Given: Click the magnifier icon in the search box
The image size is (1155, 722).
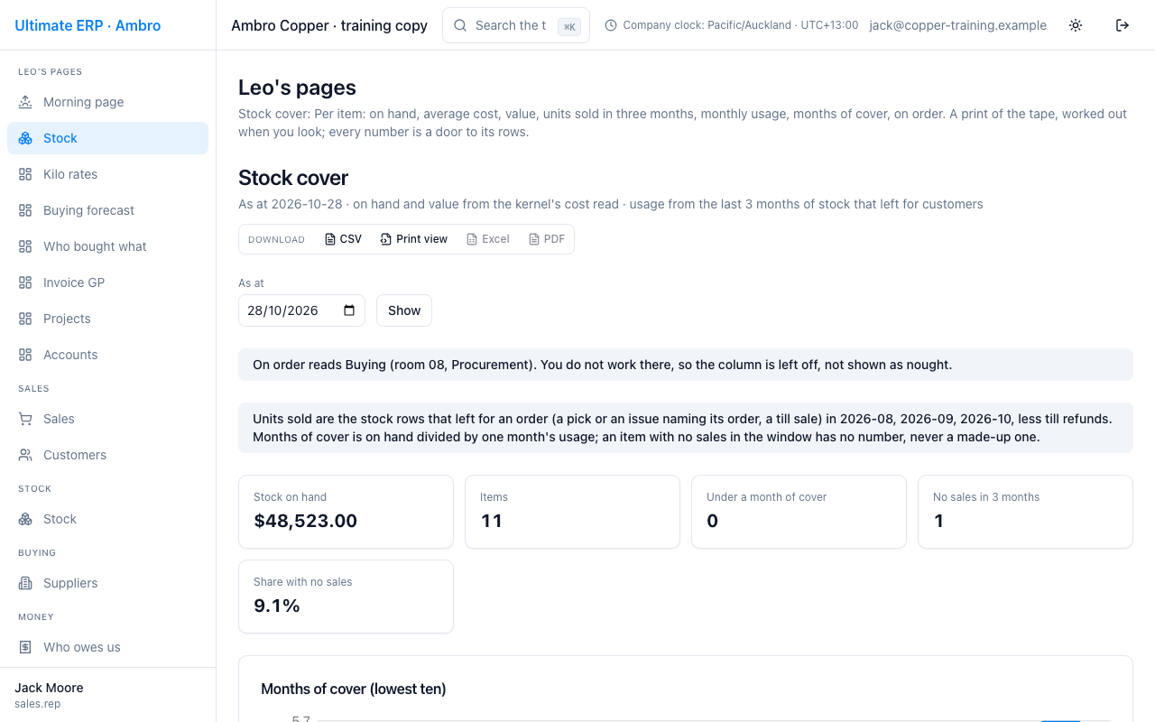Looking at the screenshot, I should point(460,25).
